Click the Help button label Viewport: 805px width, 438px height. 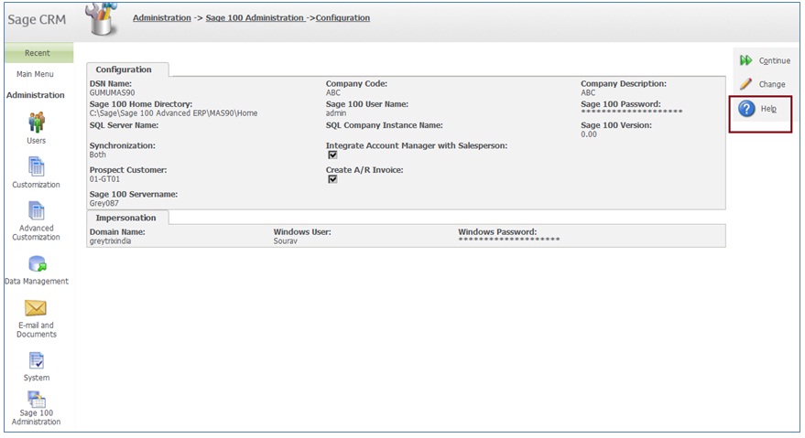click(x=768, y=109)
